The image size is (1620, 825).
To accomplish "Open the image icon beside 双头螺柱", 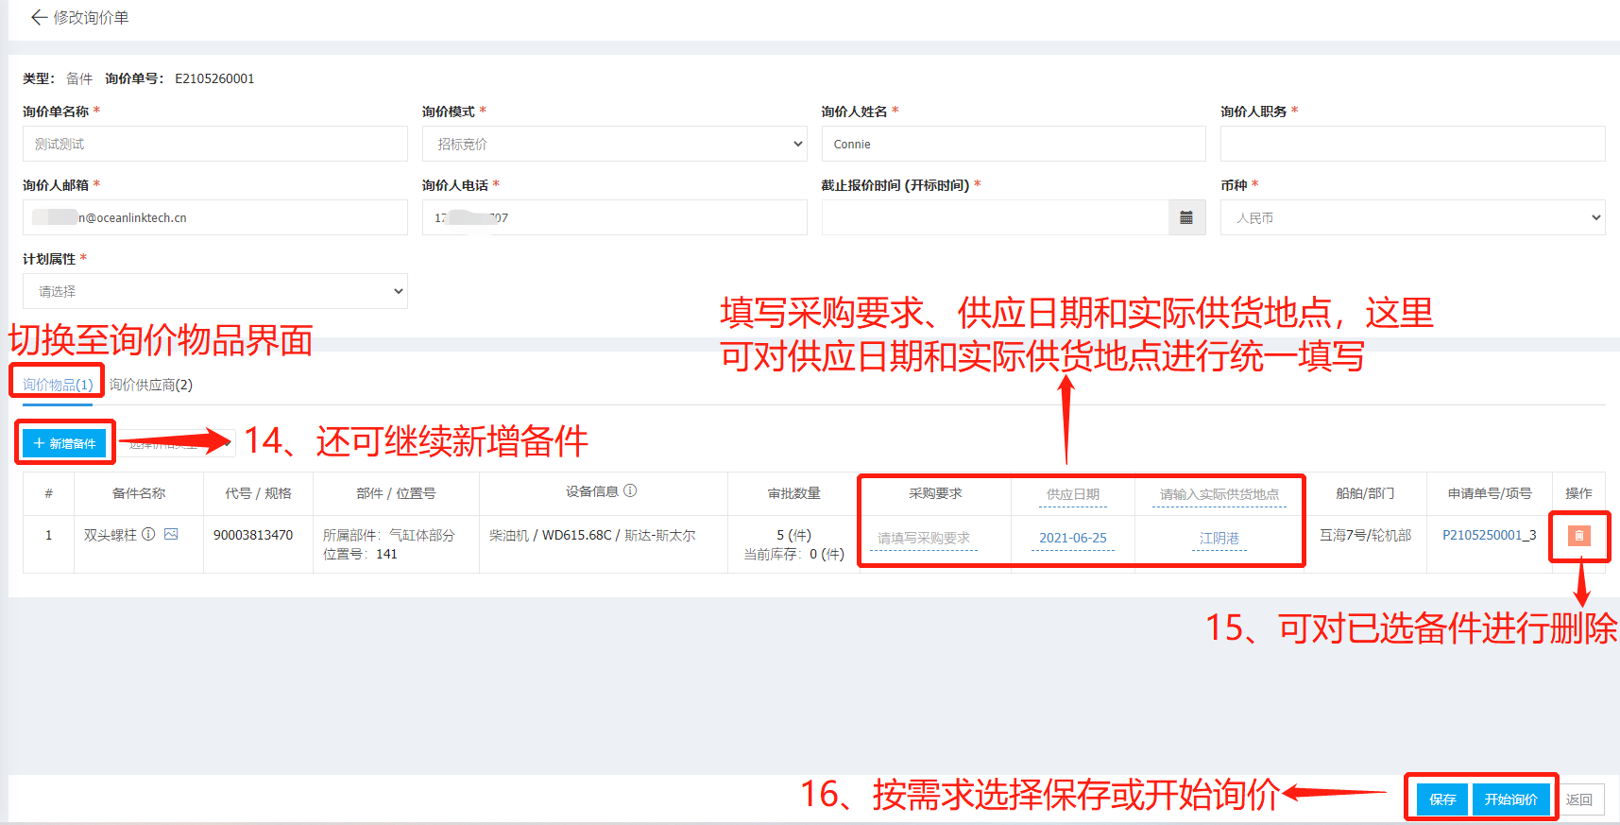I will pos(171,534).
